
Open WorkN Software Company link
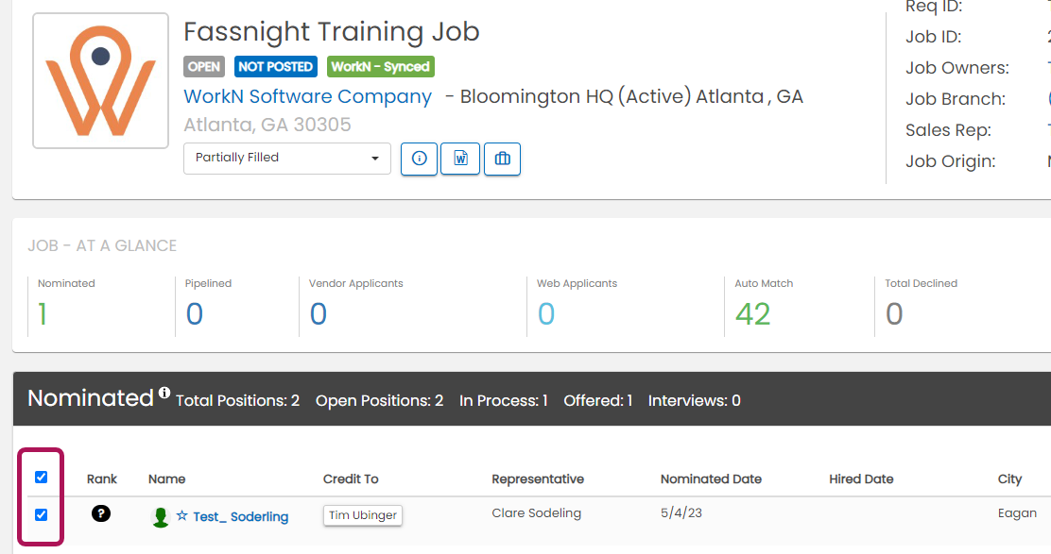[308, 96]
